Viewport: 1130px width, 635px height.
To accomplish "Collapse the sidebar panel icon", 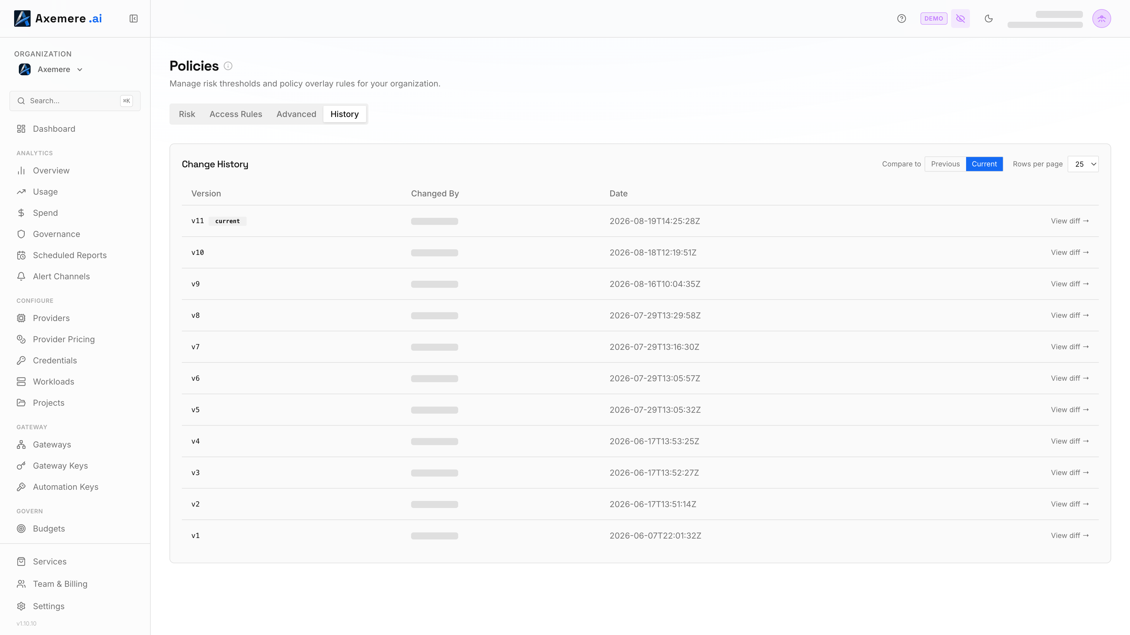I will (133, 19).
